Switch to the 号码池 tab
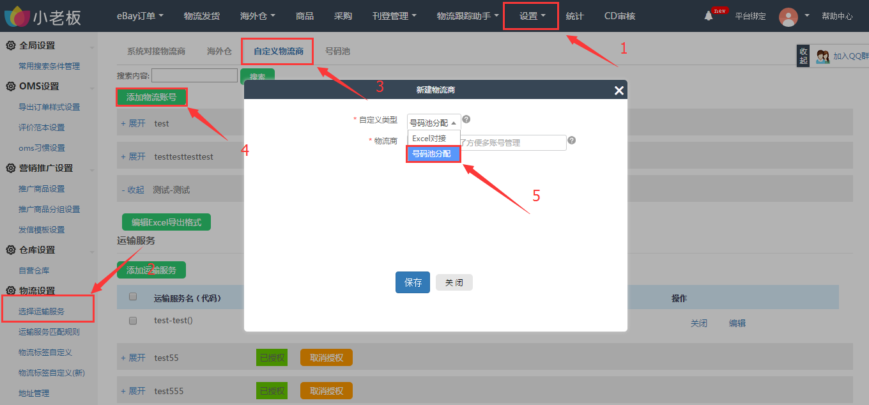The image size is (869, 405). tap(337, 51)
